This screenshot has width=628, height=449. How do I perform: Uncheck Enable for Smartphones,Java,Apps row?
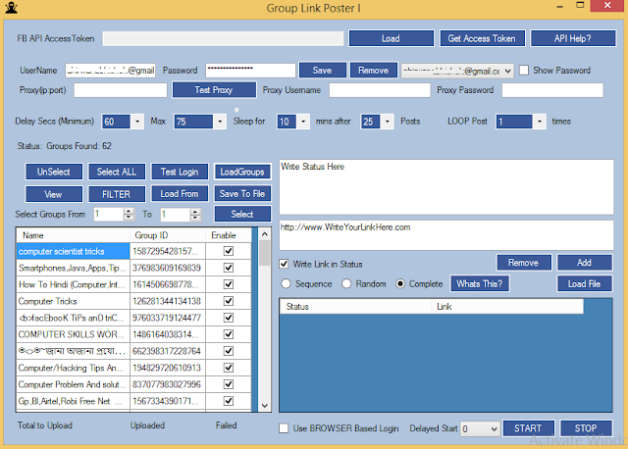229,268
